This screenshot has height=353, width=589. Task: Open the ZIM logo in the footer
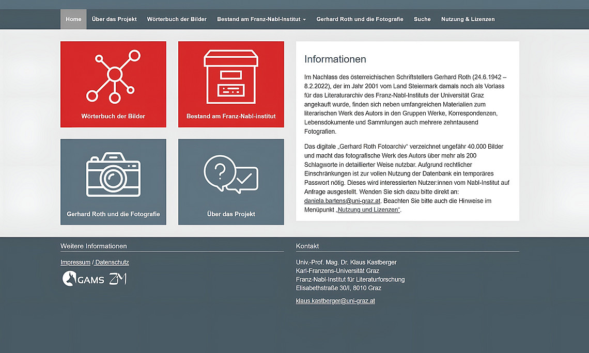(118, 279)
